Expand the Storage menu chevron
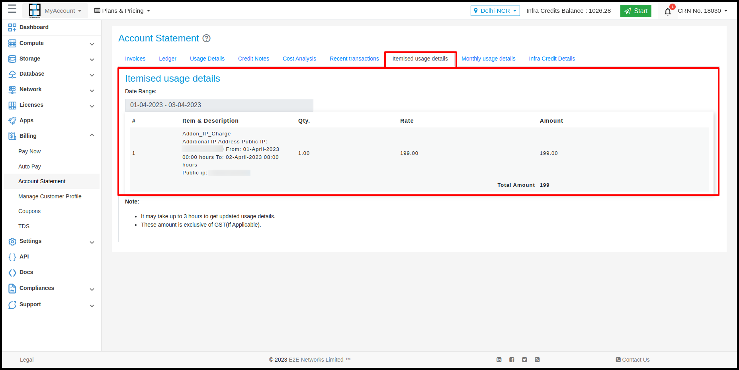The height and width of the screenshot is (370, 739). tap(92, 60)
